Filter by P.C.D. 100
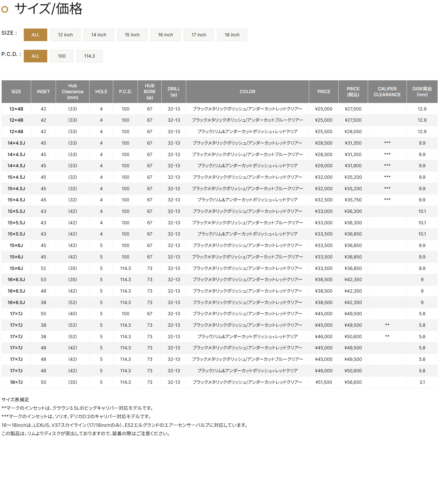This screenshot has height=480, width=441. (x=62, y=56)
